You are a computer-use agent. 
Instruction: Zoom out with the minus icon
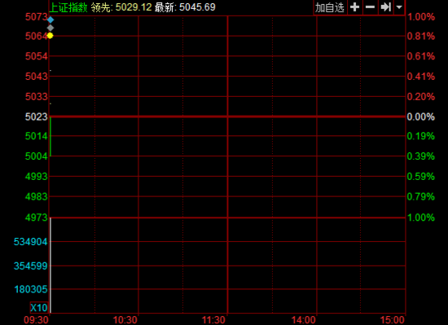370,7
